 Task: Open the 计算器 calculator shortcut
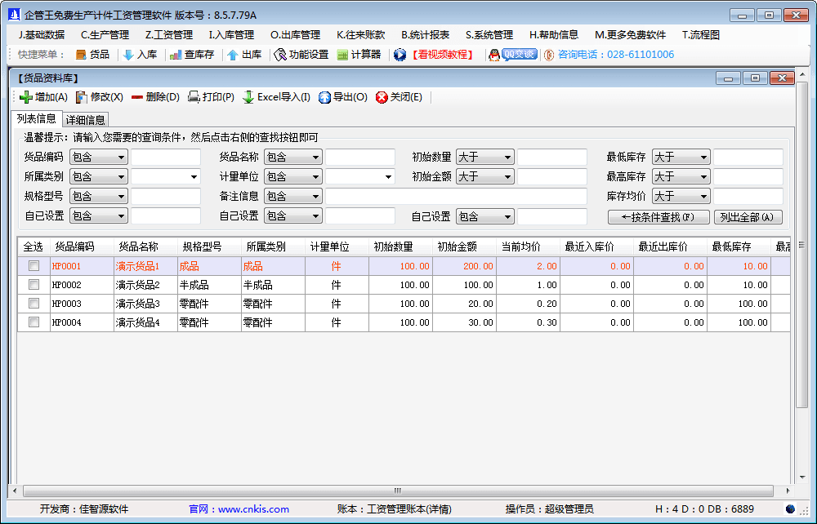(x=343, y=55)
